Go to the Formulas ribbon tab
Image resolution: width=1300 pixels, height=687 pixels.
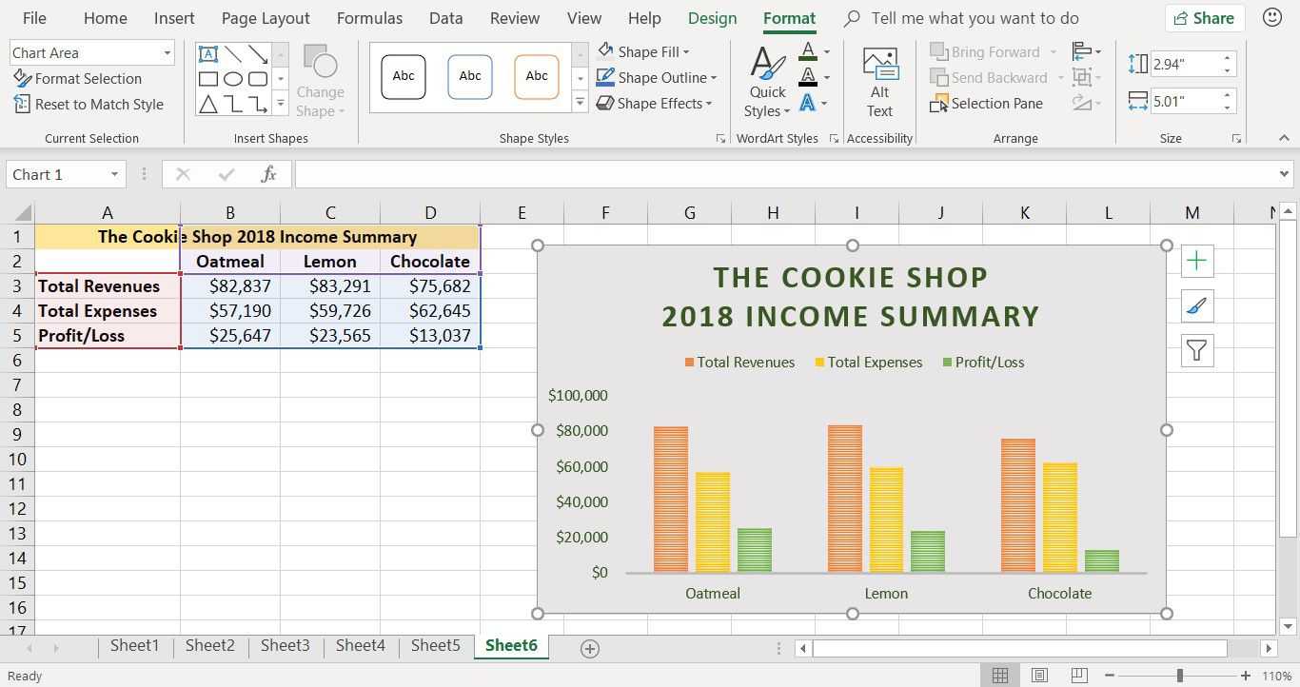[x=369, y=18]
